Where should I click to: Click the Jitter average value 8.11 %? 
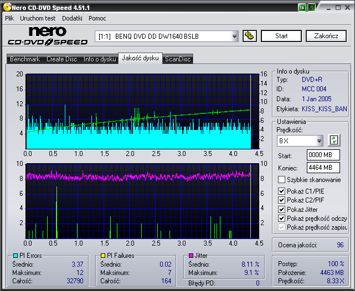pyautogui.click(x=250, y=264)
